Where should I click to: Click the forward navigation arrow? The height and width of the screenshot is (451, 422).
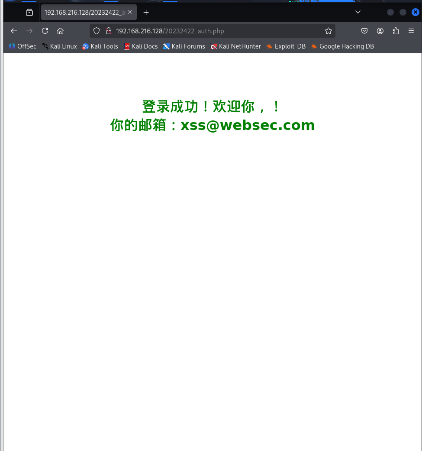(29, 31)
